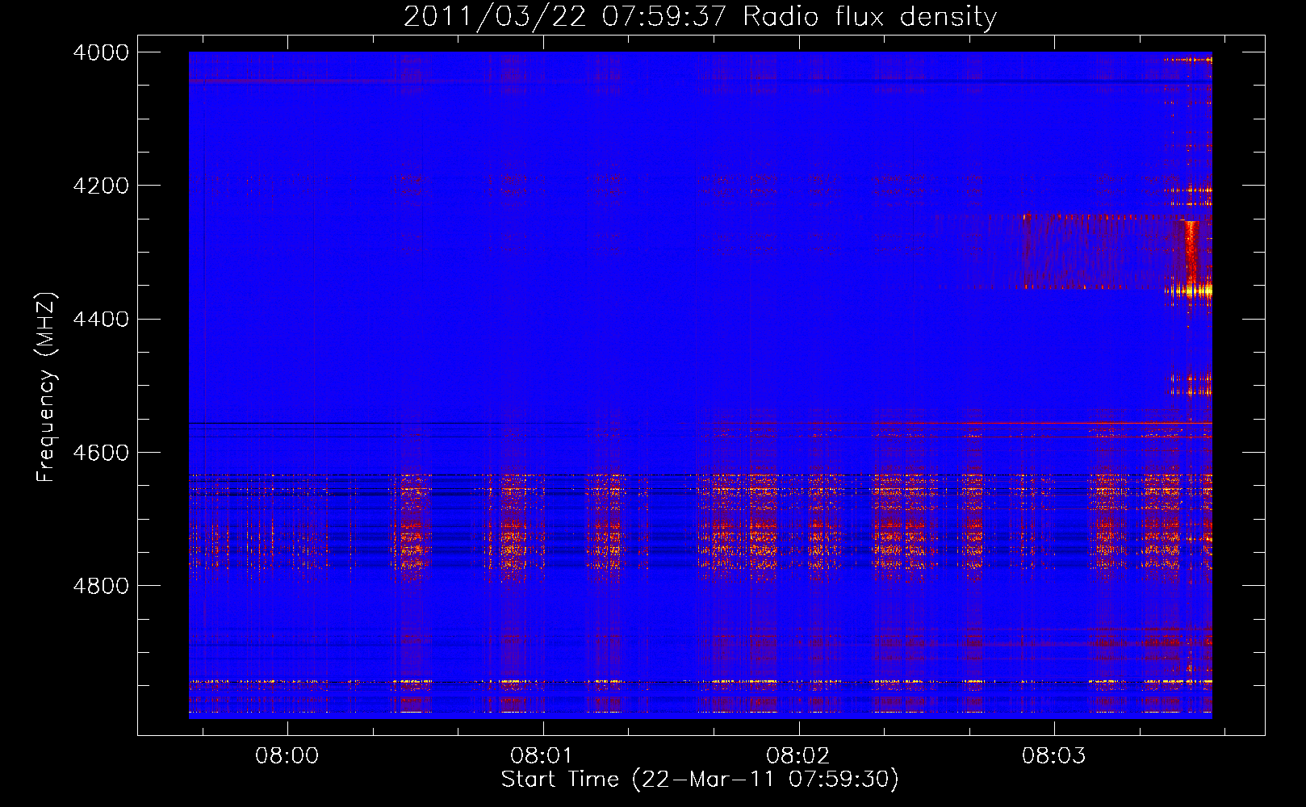Click the 08:02 time tick label

pyautogui.click(x=798, y=756)
